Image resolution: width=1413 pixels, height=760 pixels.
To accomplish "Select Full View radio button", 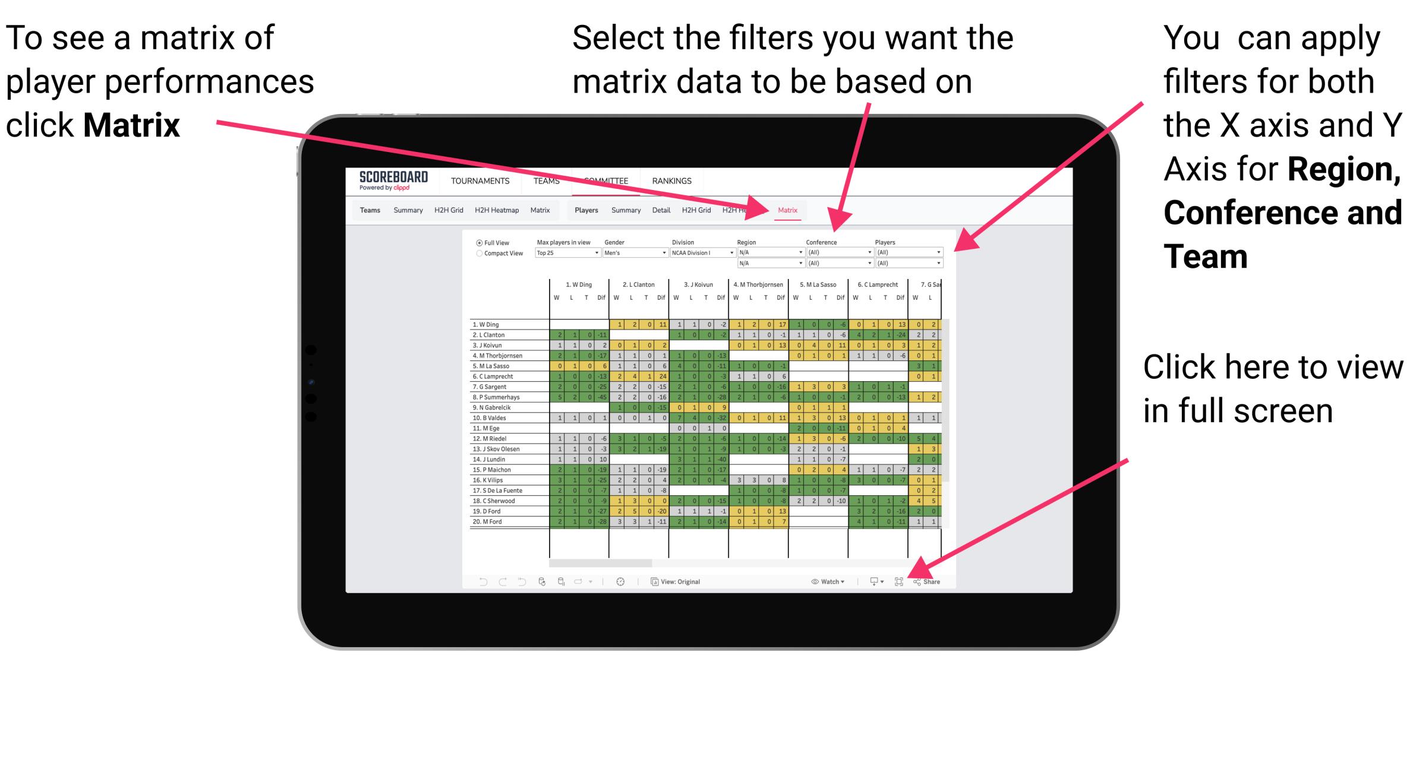I will [x=478, y=244].
